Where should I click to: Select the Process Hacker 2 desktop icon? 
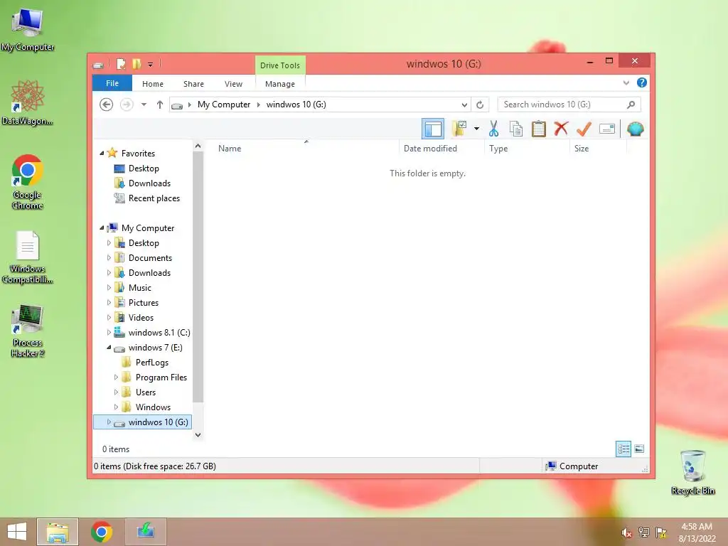[28, 331]
